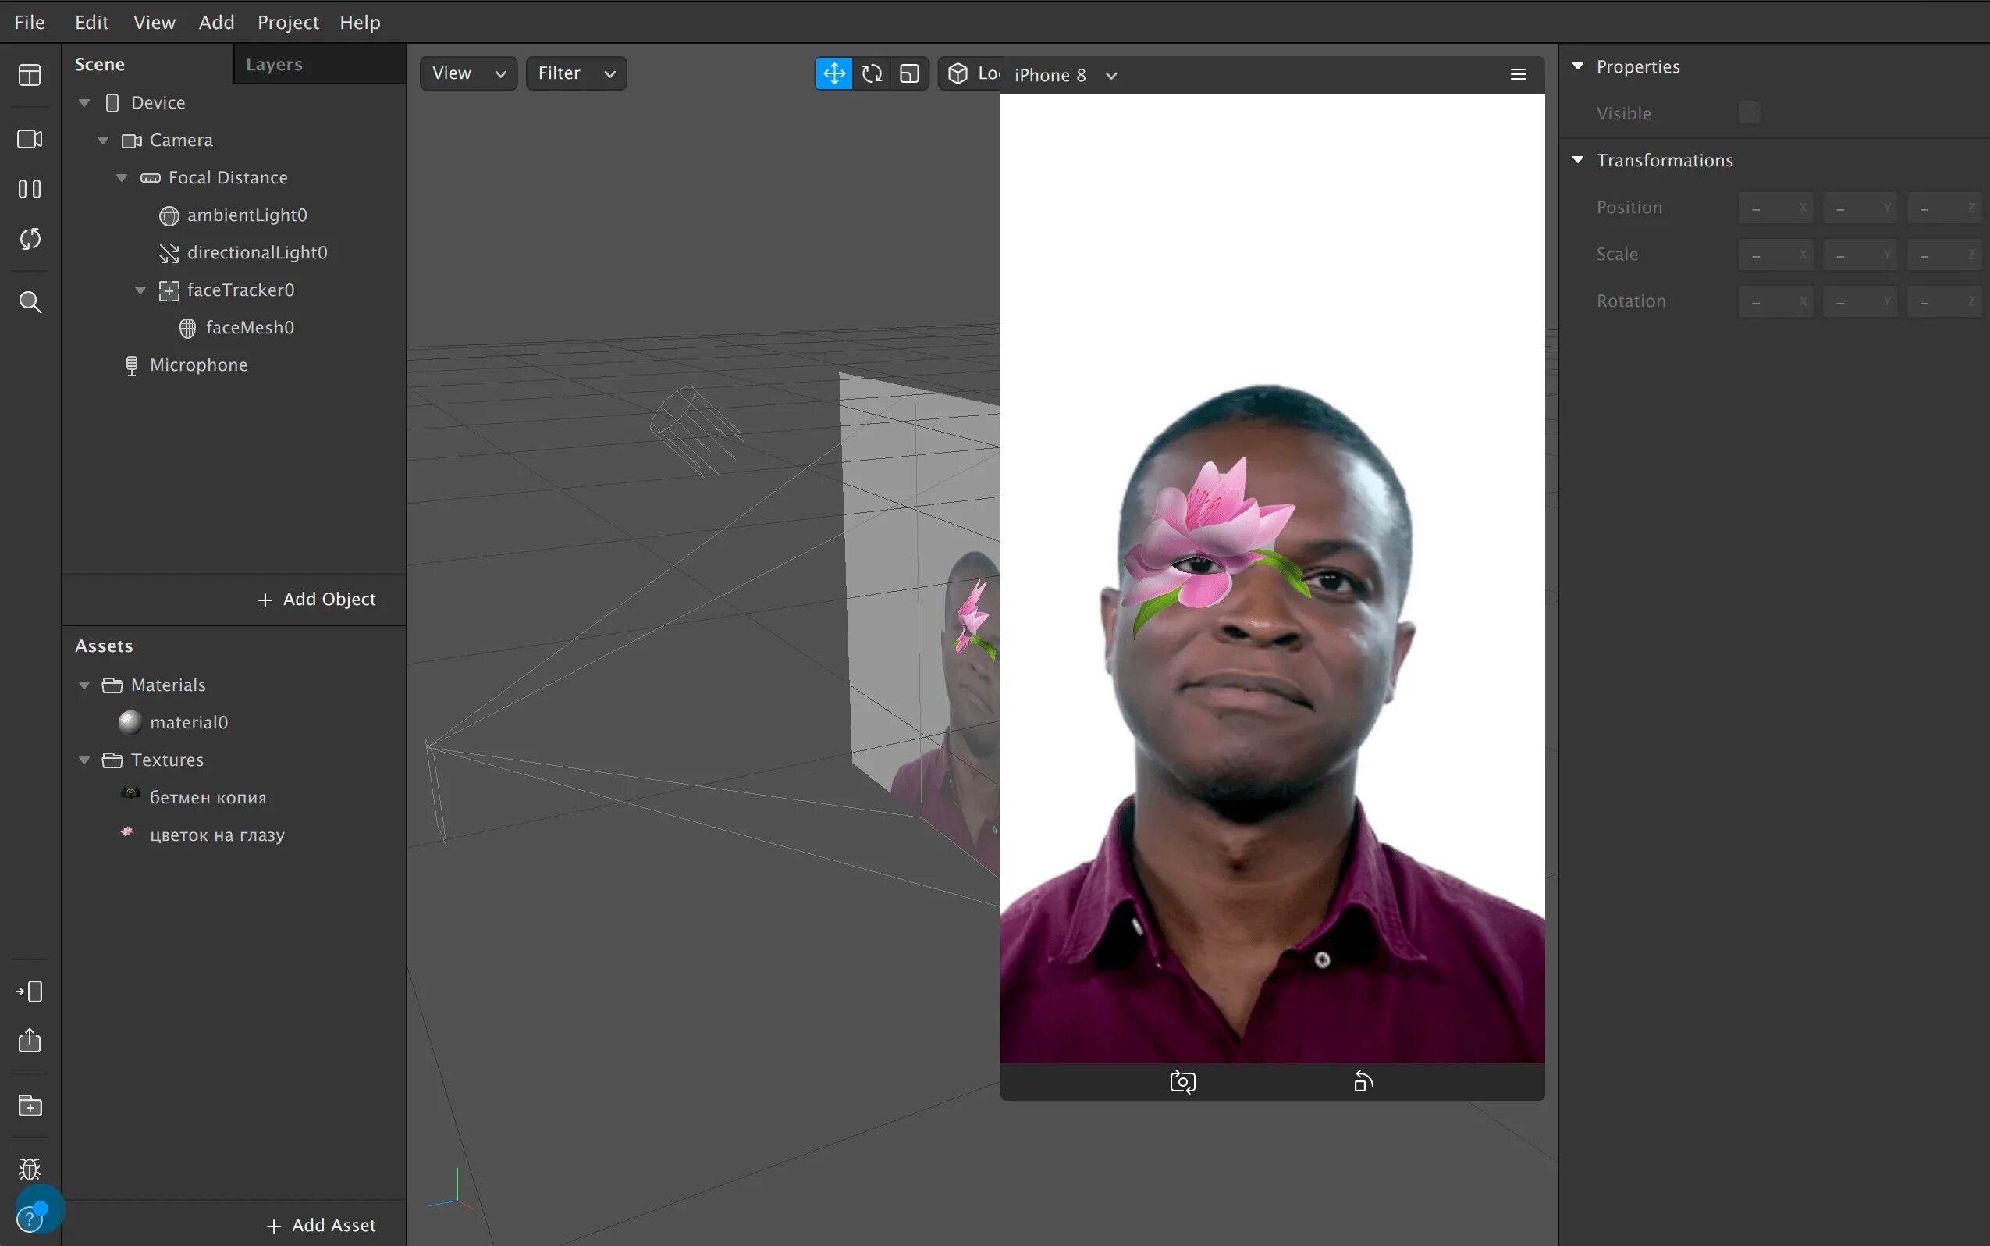Restart preview with the refresh icon
1990x1246 pixels.
pyautogui.click(x=30, y=239)
